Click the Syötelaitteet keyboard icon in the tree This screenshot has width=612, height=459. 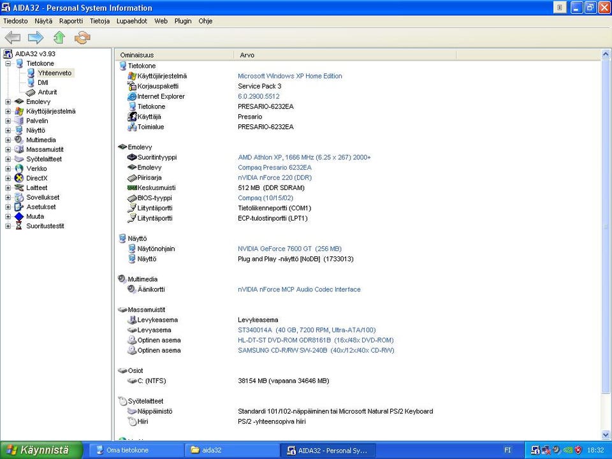pos(19,159)
